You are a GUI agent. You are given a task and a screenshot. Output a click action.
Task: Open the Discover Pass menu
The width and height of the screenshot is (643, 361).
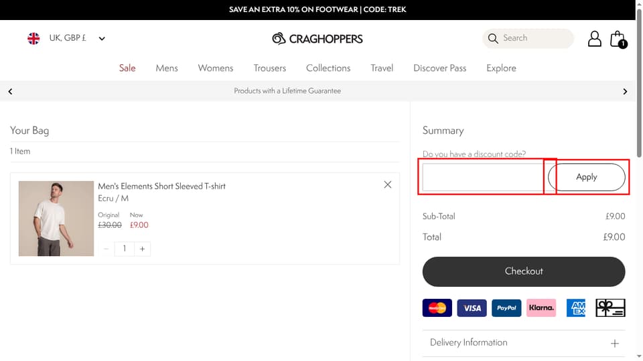(439, 68)
